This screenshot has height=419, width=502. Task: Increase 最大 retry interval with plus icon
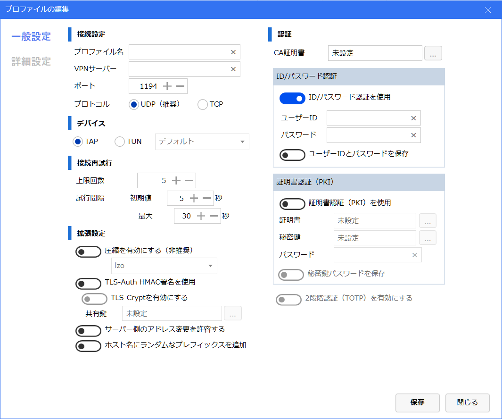point(201,216)
